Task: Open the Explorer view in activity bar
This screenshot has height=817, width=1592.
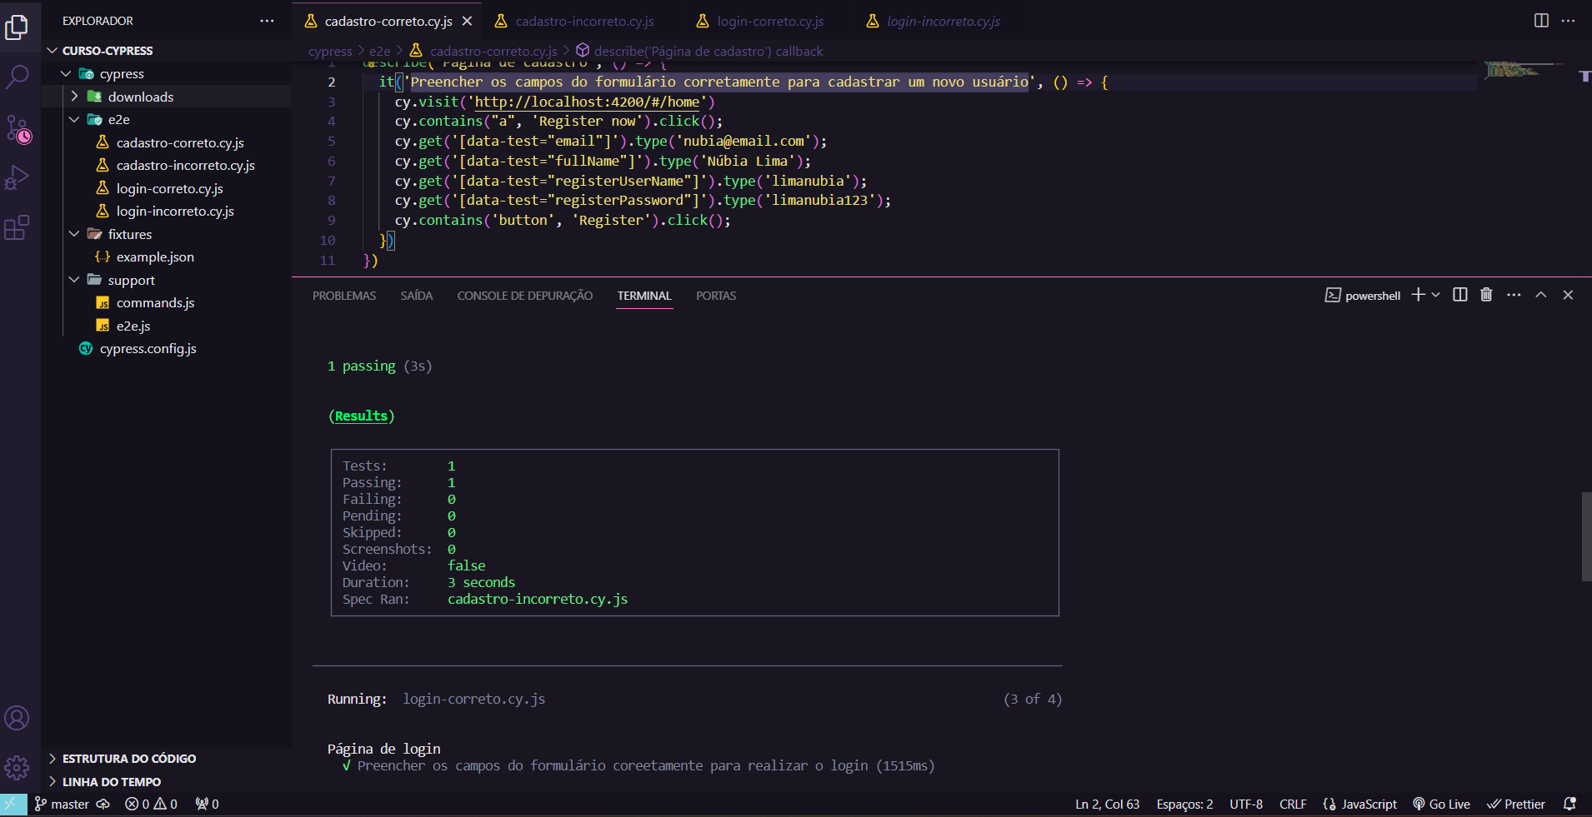Action: click(17, 27)
